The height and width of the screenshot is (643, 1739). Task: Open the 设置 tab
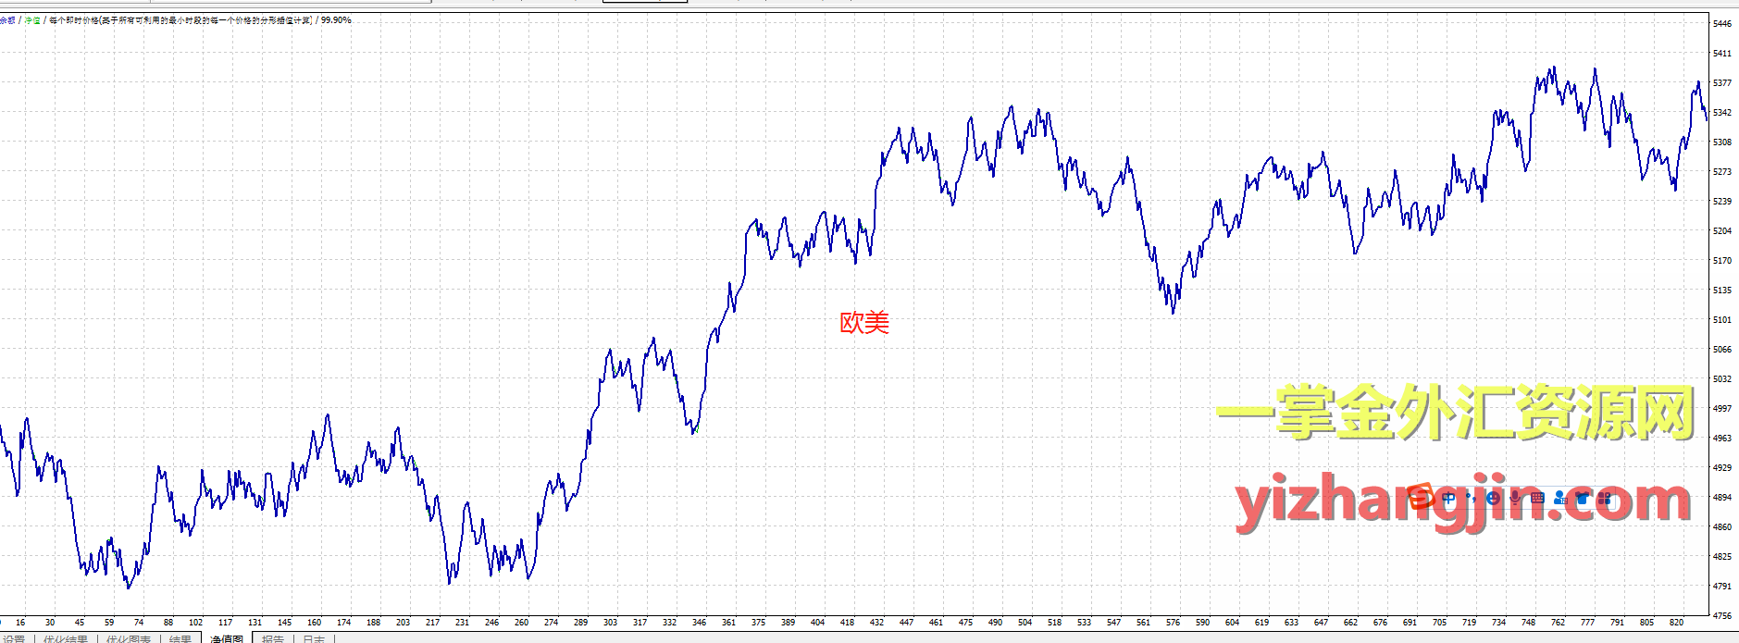14,638
